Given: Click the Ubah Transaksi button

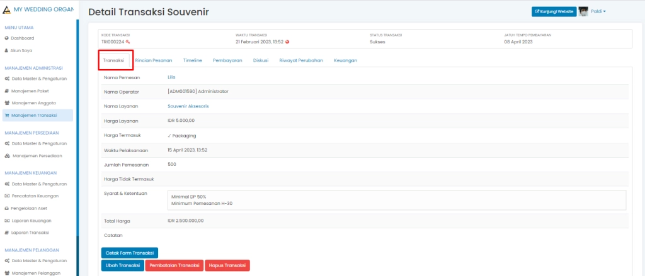Looking at the screenshot, I should [122, 266].
